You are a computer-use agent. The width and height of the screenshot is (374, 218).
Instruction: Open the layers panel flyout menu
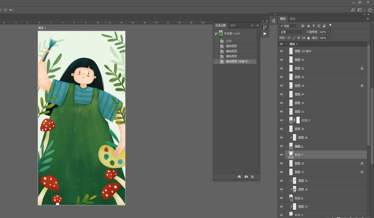coord(368,19)
